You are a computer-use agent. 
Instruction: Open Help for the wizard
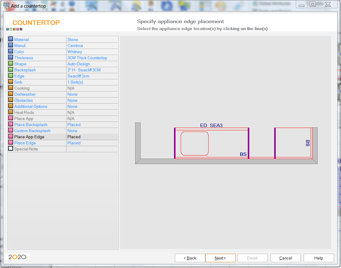coord(319,258)
